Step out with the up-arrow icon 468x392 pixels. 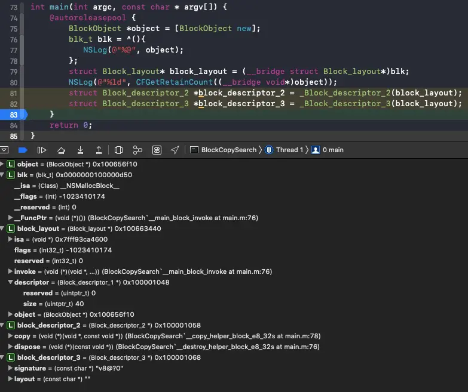click(x=99, y=150)
